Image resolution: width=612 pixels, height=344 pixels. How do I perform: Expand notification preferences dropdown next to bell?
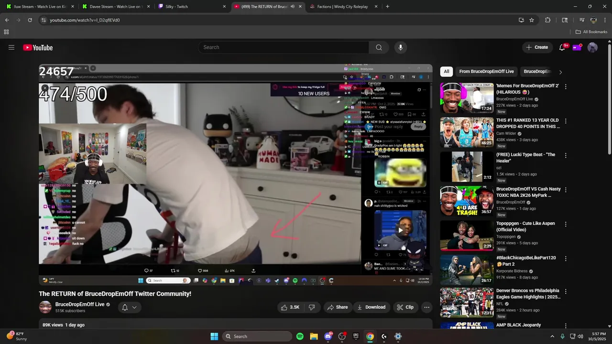click(x=134, y=307)
